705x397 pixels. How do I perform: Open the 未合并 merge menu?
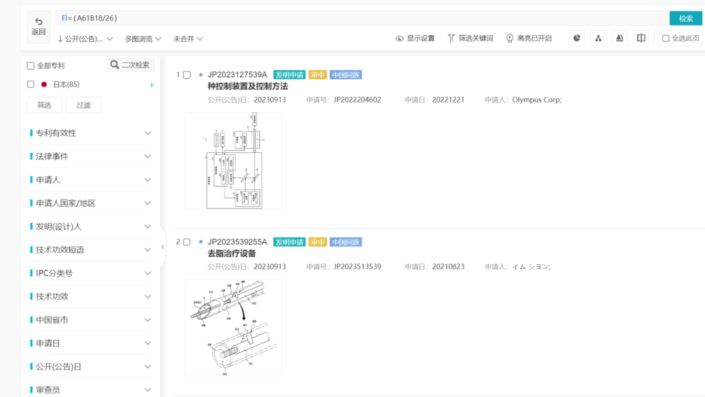pyautogui.click(x=188, y=39)
